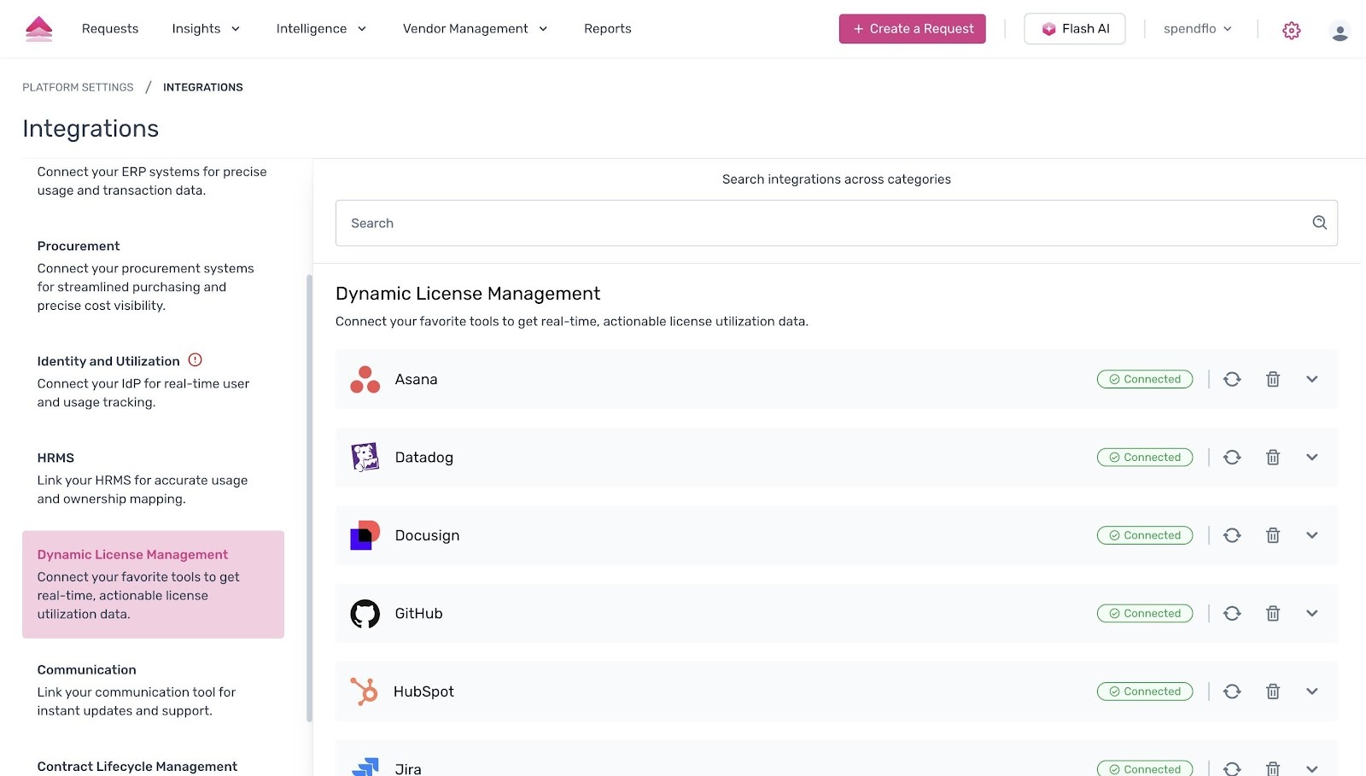Click the Identity and Utilization warning icon
This screenshot has height=776, width=1366.
pos(195,360)
